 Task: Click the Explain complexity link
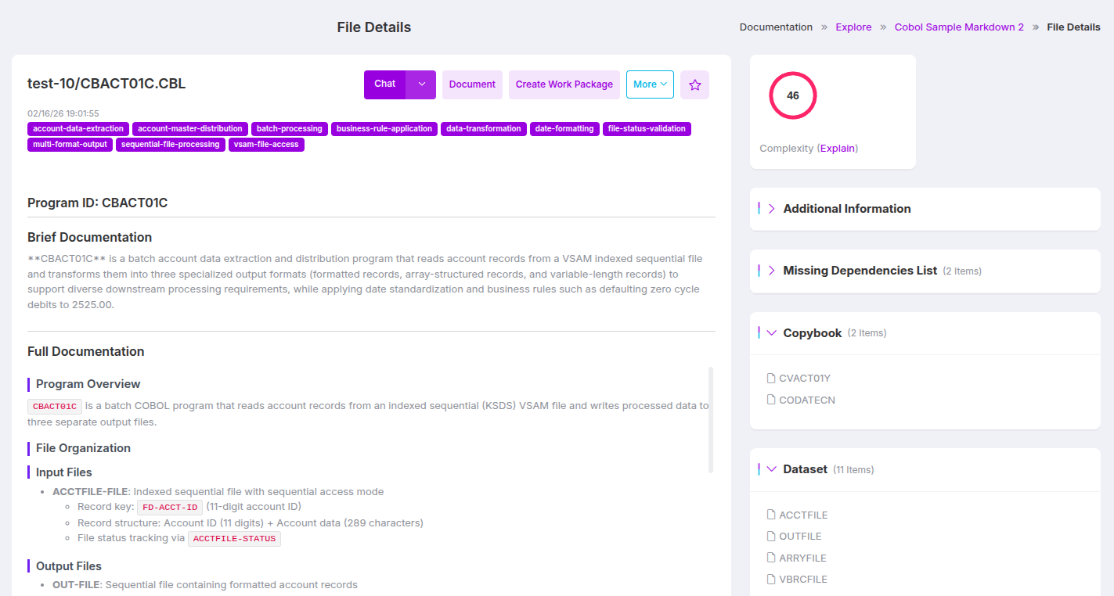(x=838, y=149)
